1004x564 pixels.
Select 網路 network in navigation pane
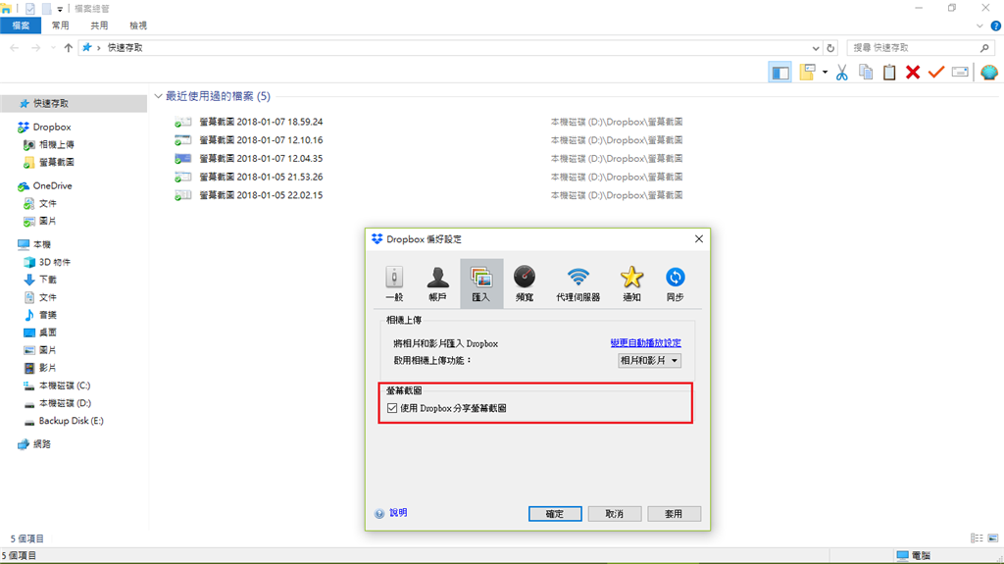tap(41, 444)
